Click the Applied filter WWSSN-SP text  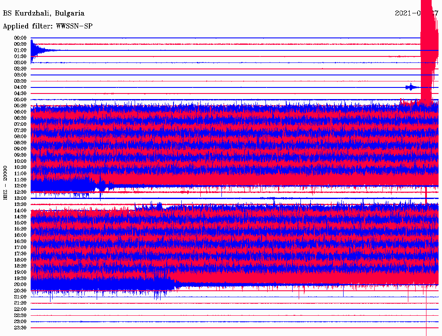point(47,26)
